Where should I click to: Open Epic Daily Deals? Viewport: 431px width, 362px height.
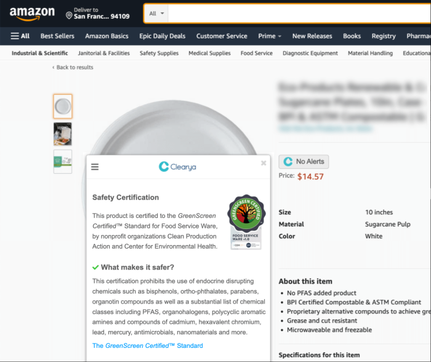(163, 36)
